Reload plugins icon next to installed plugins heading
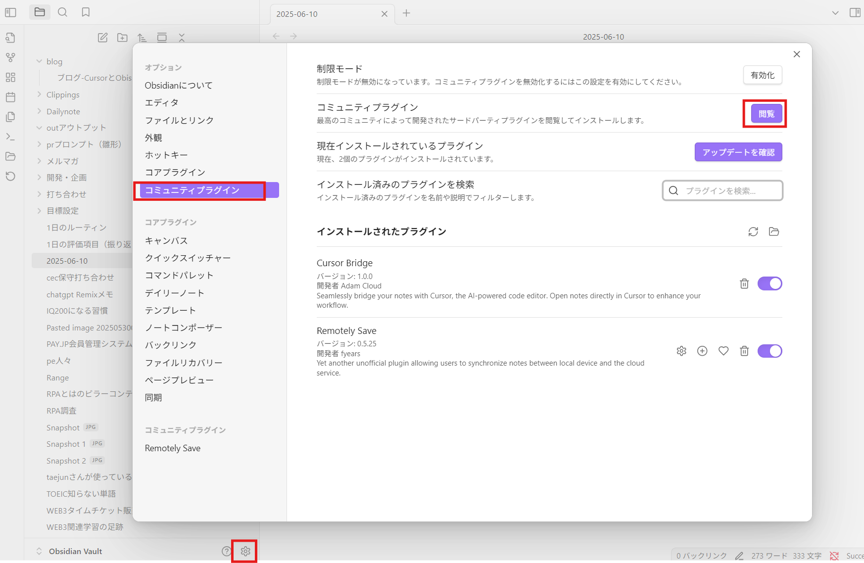The width and height of the screenshot is (864, 563). coord(753,232)
